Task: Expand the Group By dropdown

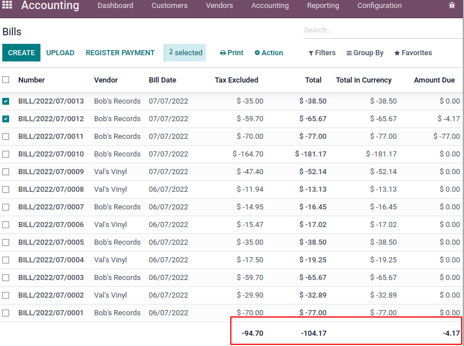Action: [x=365, y=52]
